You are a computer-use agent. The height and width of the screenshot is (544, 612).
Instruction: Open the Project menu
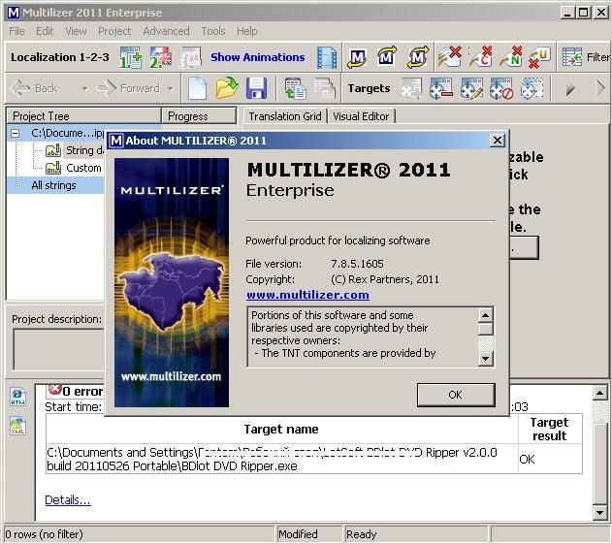point(114,31)
